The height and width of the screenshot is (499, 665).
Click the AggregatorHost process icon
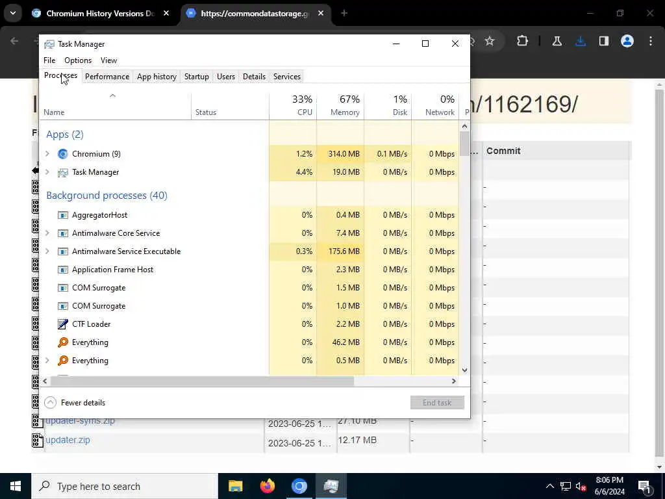[63, 215]
